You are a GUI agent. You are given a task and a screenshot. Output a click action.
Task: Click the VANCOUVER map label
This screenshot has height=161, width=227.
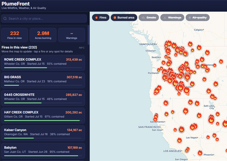coord(147,44)
